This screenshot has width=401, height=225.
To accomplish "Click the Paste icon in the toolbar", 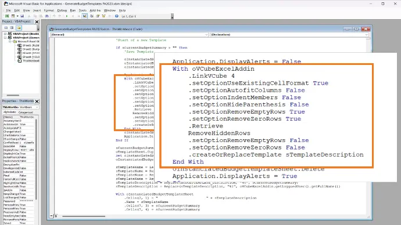I will tap(41, 16).
